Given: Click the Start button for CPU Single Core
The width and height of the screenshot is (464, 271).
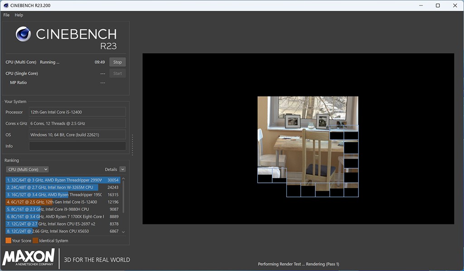Looking at the screenshot, I should coord(117,73).
